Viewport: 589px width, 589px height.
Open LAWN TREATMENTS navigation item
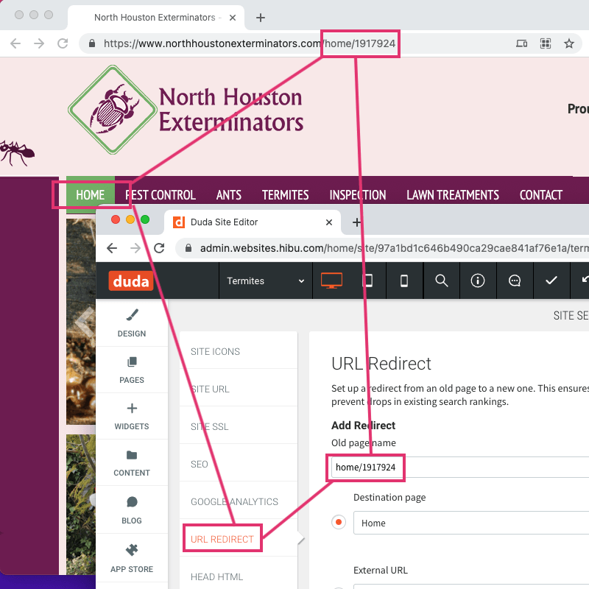453,195
